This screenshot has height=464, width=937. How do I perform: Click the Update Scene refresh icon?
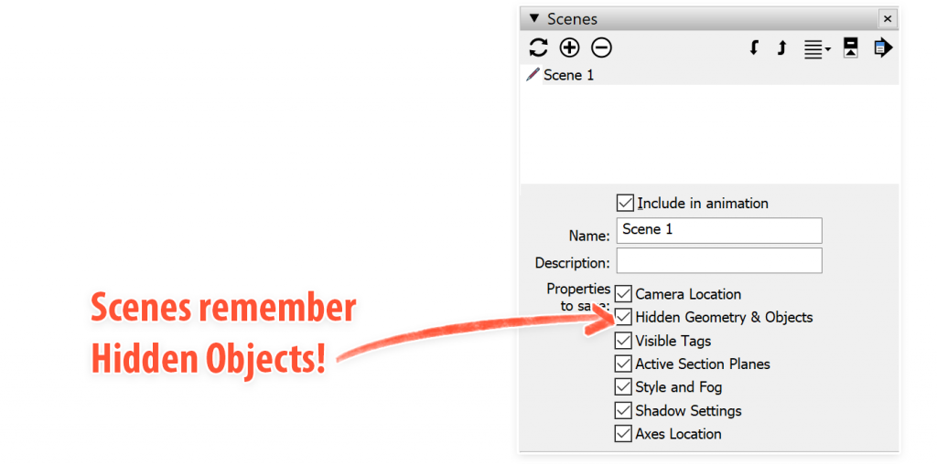click(539, 48)
